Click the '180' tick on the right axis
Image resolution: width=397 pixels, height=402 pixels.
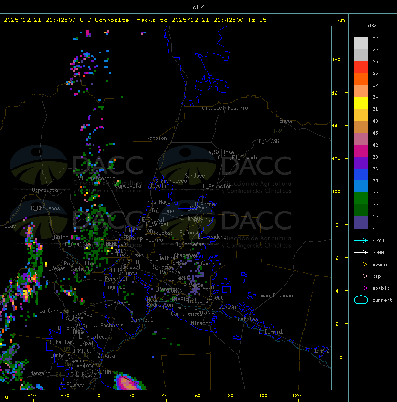point(336,60)
